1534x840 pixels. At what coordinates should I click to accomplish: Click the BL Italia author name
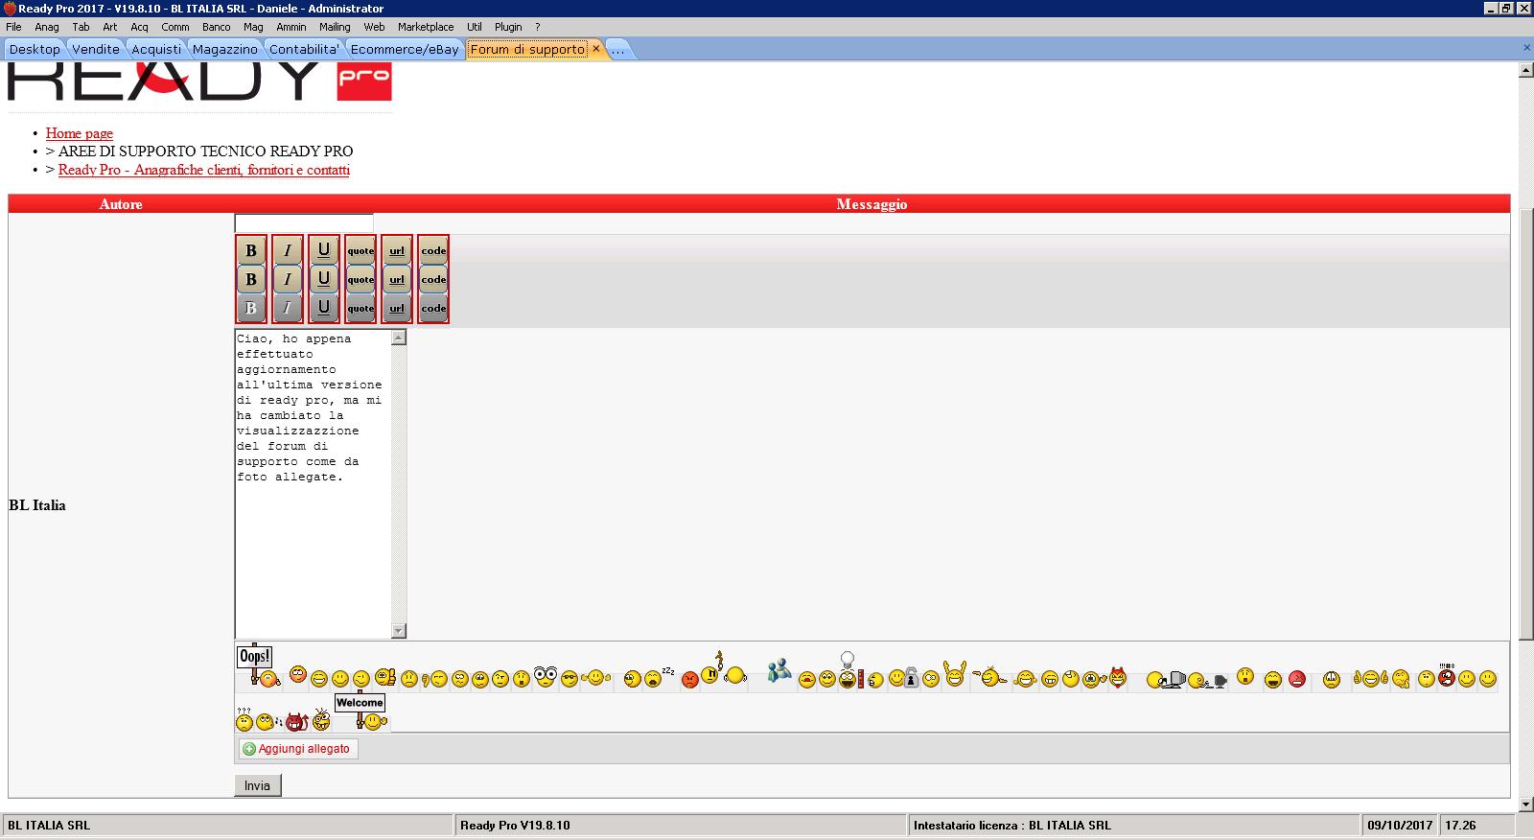point(37,505)
